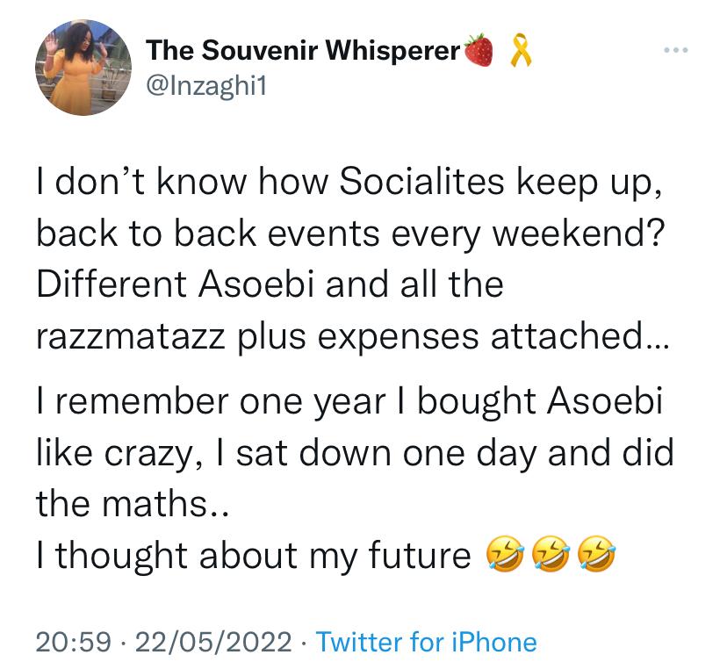Click the strawberry emoji beside the name
The image size is (727, 662).
(479, 50)
